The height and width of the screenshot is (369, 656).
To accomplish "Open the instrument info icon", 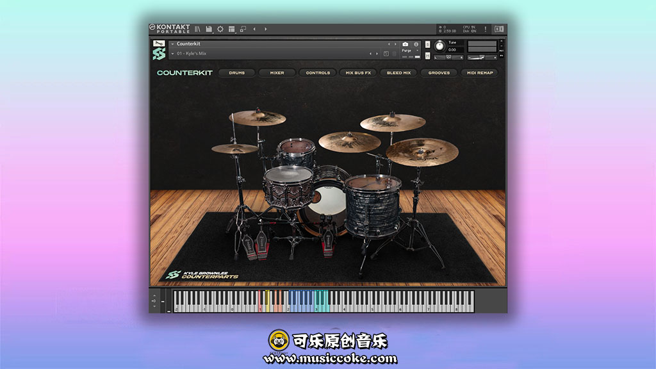I will pos(416,44).
